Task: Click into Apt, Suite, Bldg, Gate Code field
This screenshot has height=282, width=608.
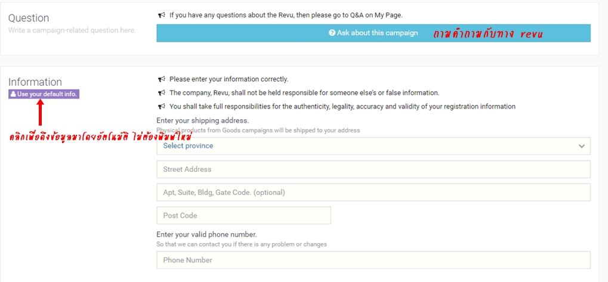Action: point(374,193)
